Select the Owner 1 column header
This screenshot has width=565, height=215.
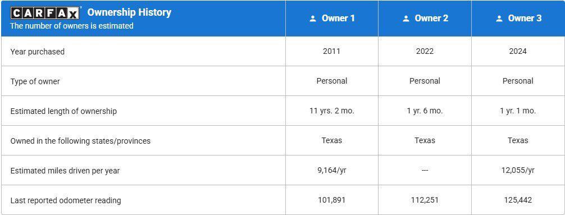coord(332,19)
